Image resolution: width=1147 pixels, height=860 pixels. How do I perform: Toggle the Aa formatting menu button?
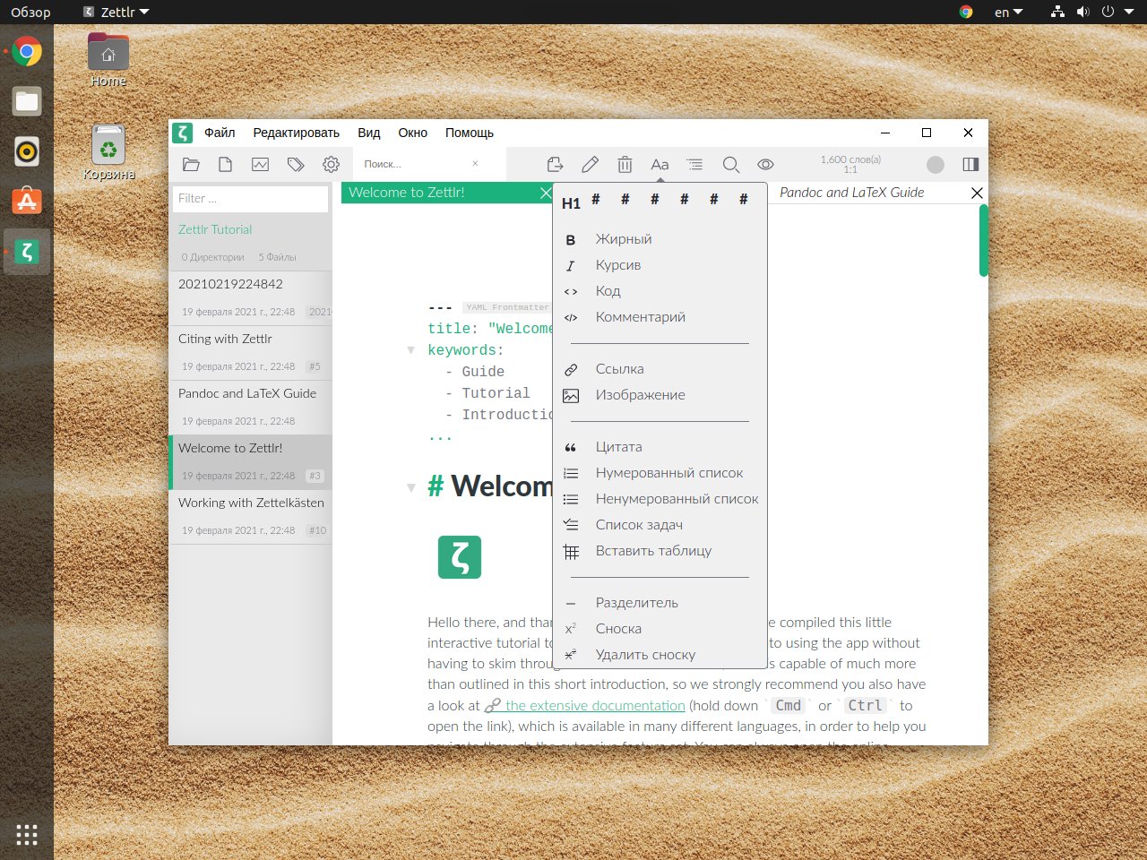[x=660, y=164]
